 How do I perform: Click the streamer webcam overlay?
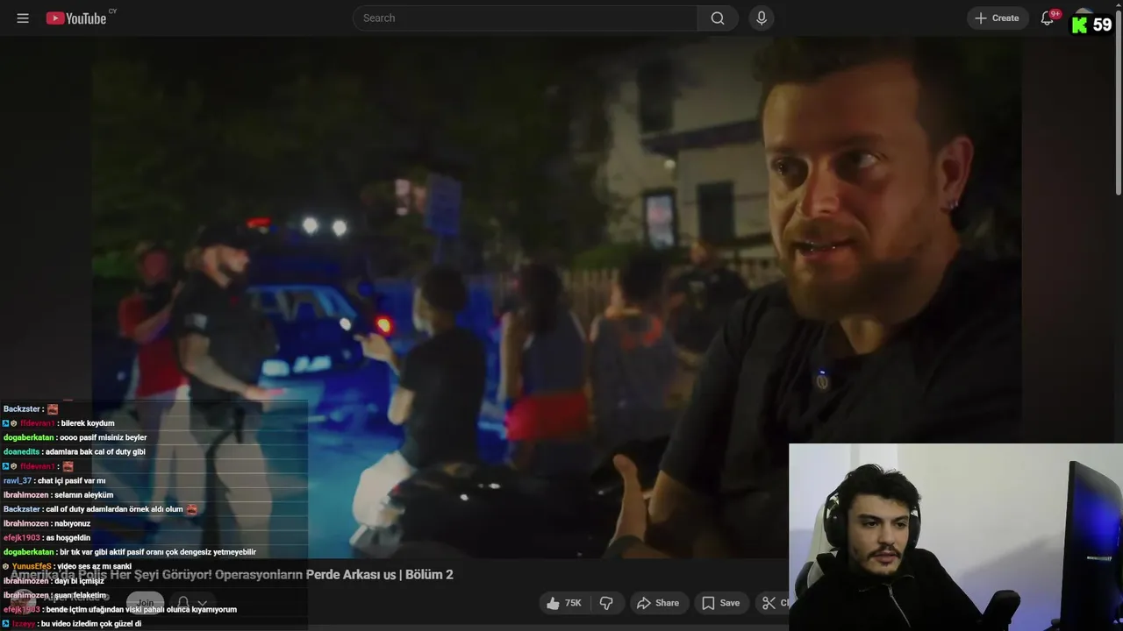point(955,537)
